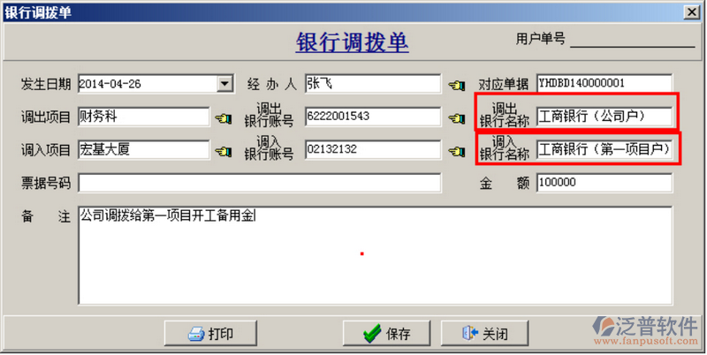Open lookup hand icon beside 调出银行账号
Screen dimensions: 707x355
pyautogui.click(x=457, y=118)
